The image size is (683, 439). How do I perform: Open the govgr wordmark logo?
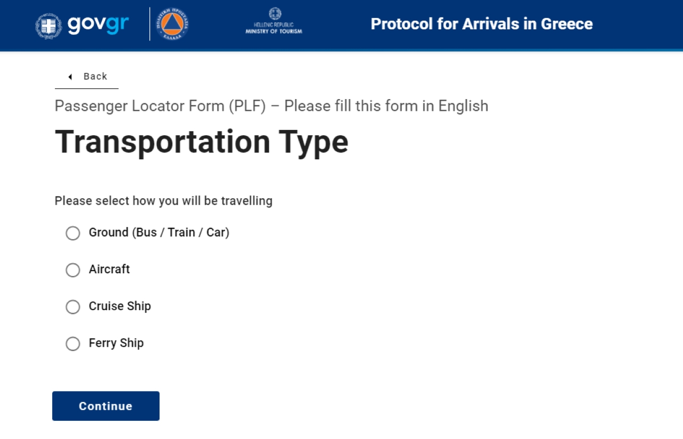click(98, 25)
